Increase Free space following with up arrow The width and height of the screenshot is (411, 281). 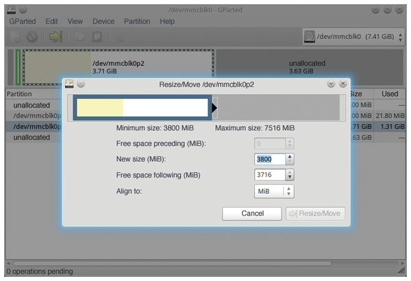pyautogui.click(x=290, y=173)
